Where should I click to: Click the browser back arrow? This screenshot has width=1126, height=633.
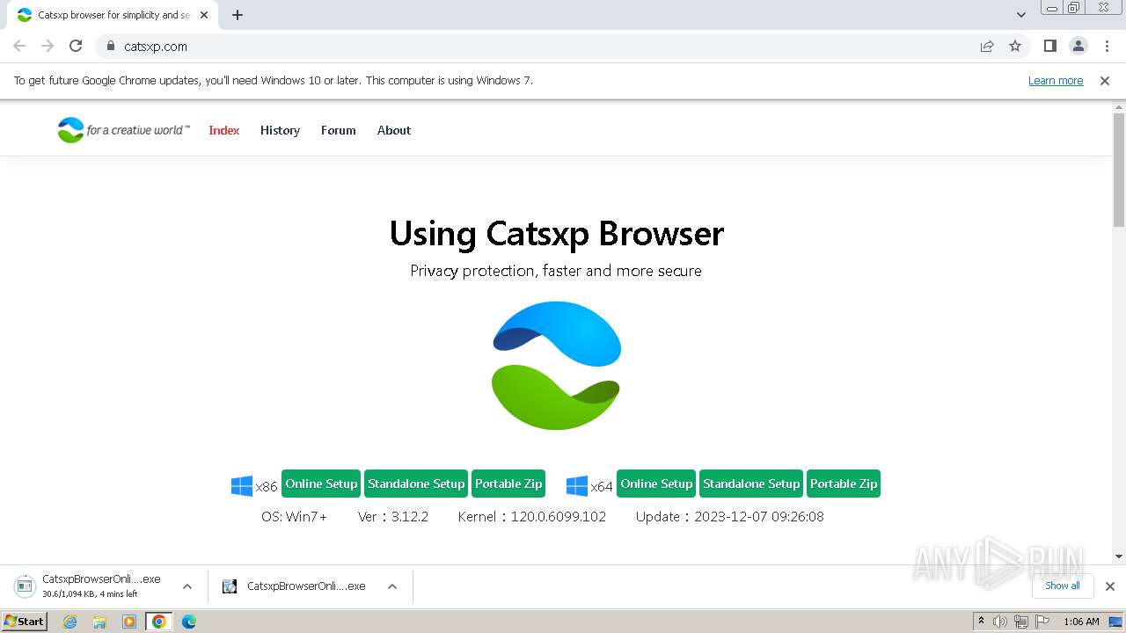tap(19, 46)
